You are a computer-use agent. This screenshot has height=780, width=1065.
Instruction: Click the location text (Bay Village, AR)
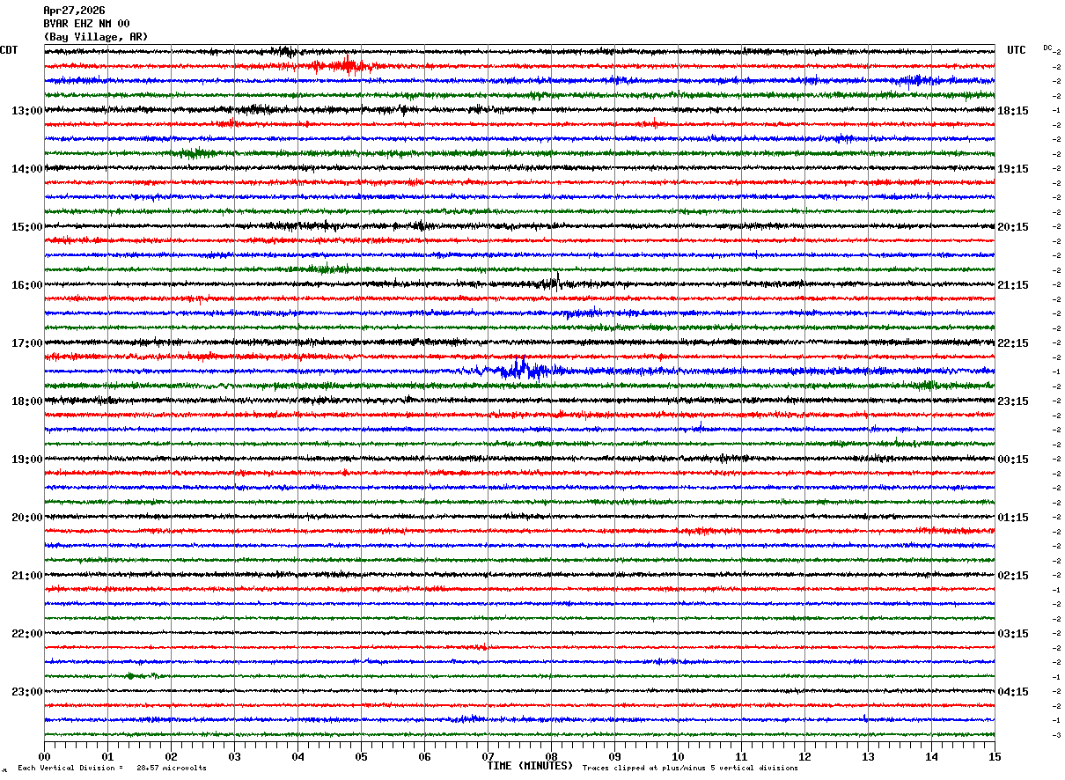point(96,37)
